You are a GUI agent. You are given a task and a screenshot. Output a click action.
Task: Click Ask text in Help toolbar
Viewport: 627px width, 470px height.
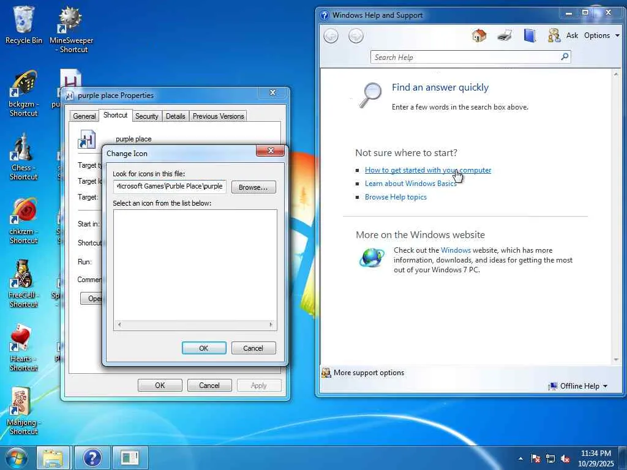573,35
